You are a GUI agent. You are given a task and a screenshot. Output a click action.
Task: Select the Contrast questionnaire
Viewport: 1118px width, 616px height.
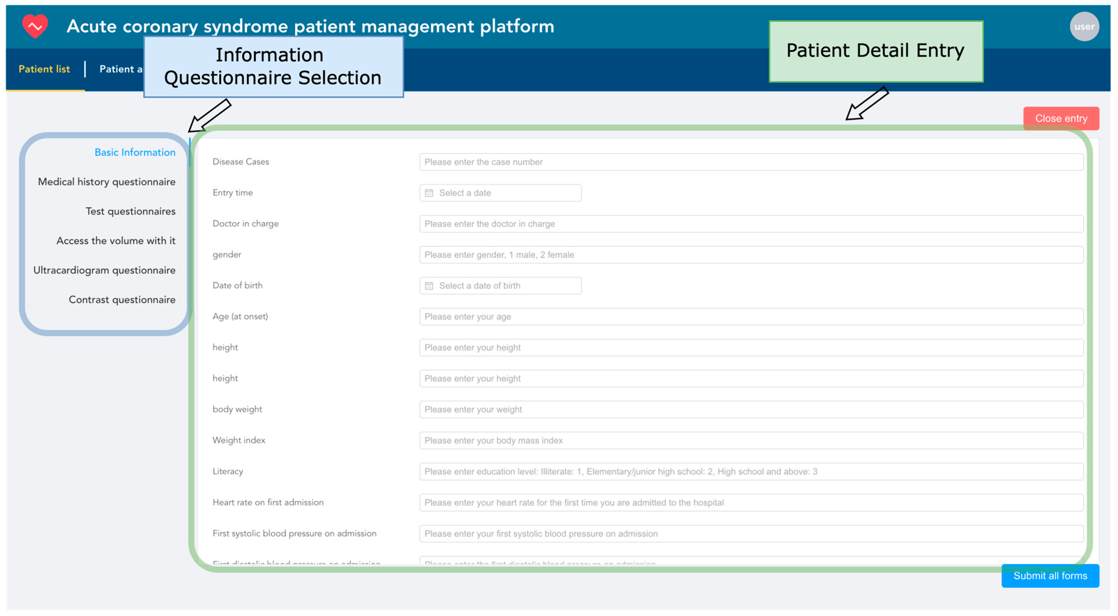[x=122, y=300]
